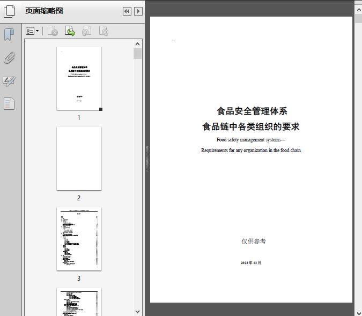Click the date text 2022 年 12 月
Screen dimensions: 362x316
251,263
